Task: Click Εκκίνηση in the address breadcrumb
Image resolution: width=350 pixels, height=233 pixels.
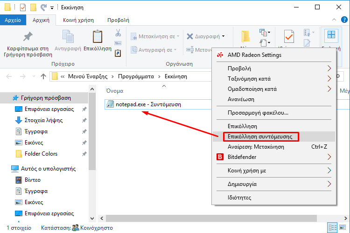Action: [x=176, y=76]
